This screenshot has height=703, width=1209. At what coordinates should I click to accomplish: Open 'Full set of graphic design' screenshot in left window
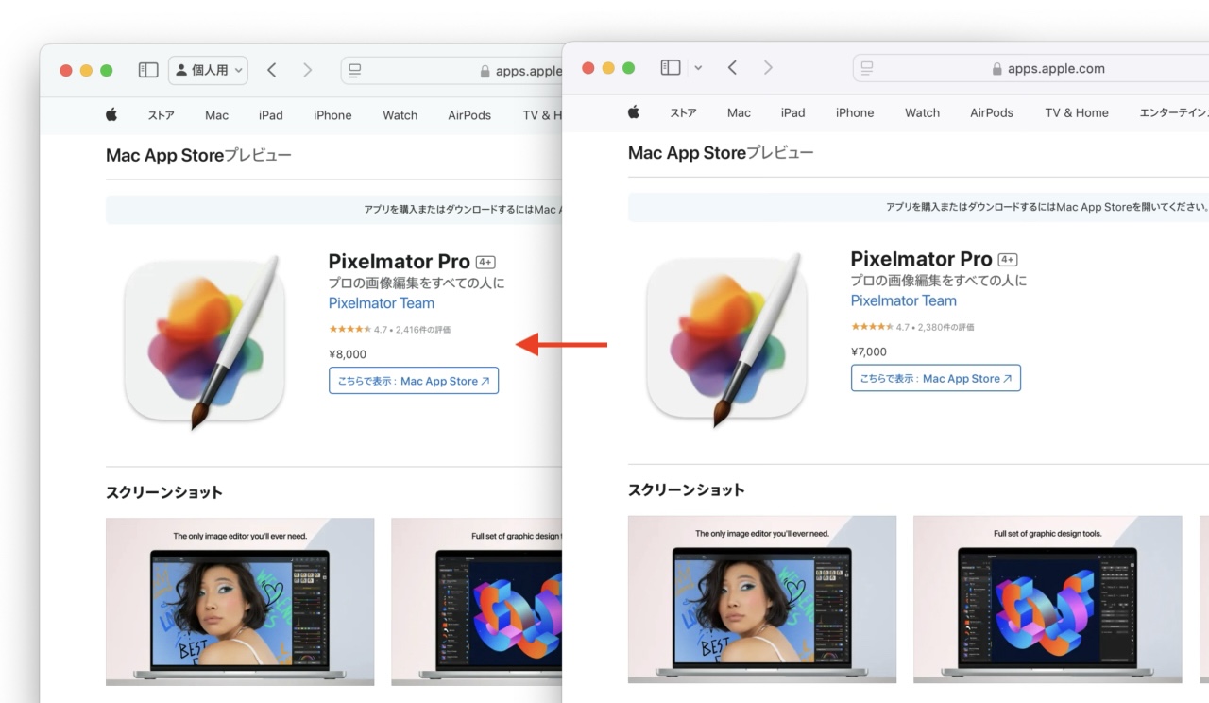(477, 602)
